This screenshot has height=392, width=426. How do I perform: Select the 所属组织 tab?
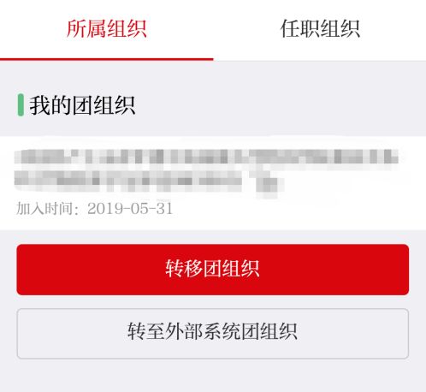[x=107, y=29]
